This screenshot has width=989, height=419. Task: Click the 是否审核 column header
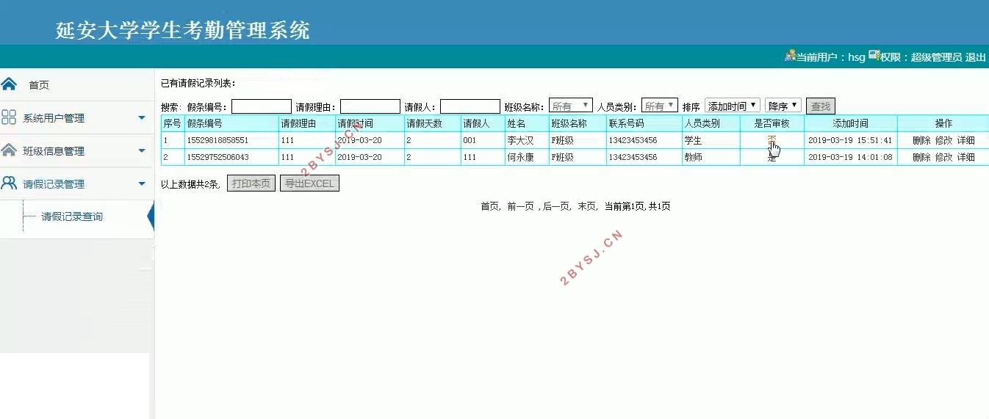click(772, 123)
